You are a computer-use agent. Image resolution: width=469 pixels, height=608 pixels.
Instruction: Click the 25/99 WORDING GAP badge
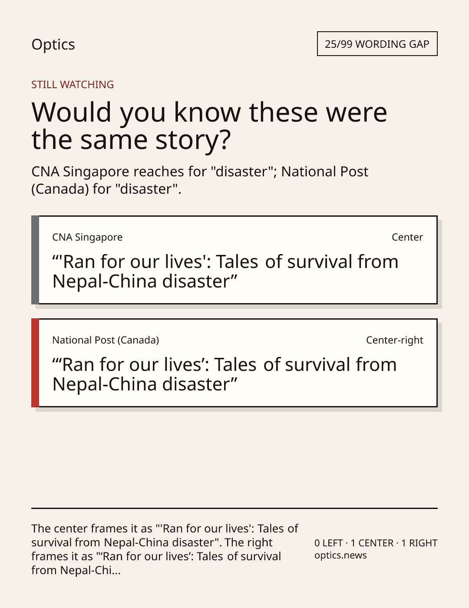pos(377,44)
